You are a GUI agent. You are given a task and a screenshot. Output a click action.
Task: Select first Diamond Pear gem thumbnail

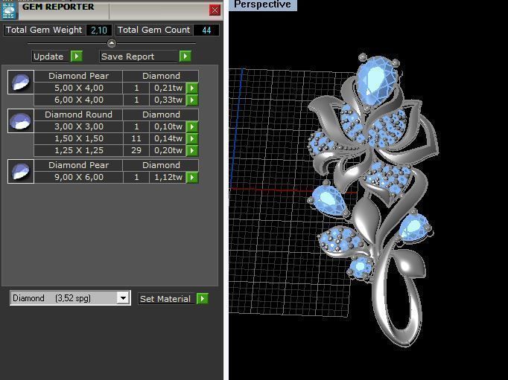(21, 82)
